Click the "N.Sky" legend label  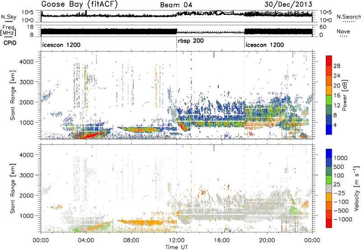(x=9, y=17)
